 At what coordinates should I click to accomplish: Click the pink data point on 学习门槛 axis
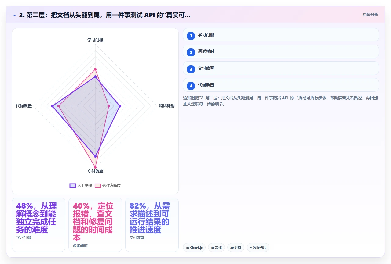(95, 69)
